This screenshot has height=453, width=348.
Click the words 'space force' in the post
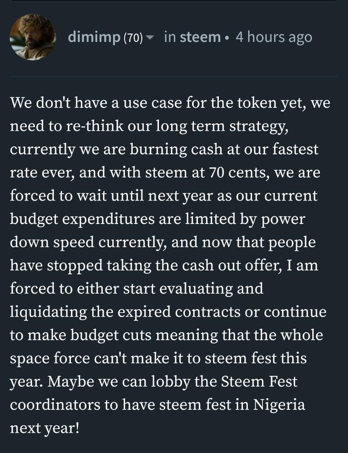click(50, 359)
